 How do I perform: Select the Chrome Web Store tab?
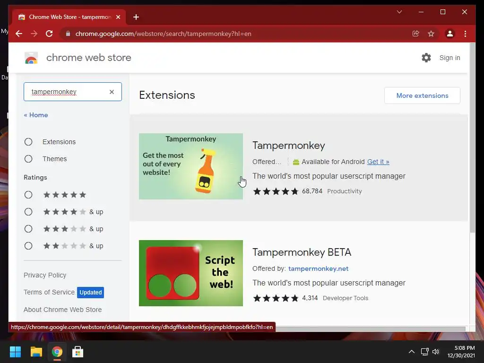pyautogui.click(x=69, y=17)
